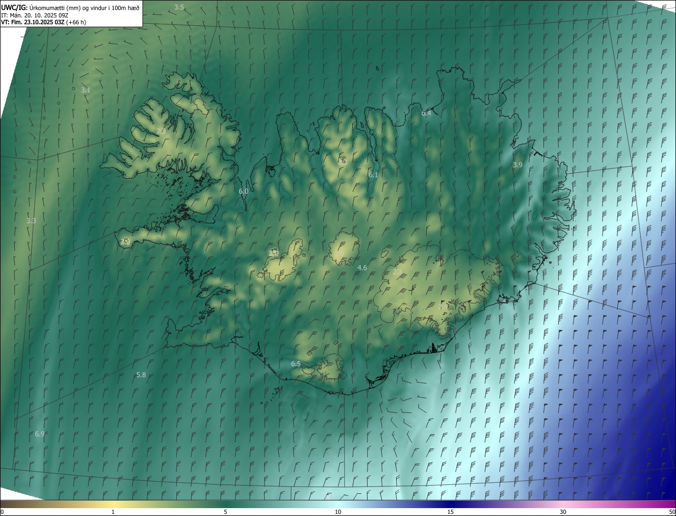The image size is (676, 516).
Task: Click the 6.9 value label
Action: coord(40,434)
